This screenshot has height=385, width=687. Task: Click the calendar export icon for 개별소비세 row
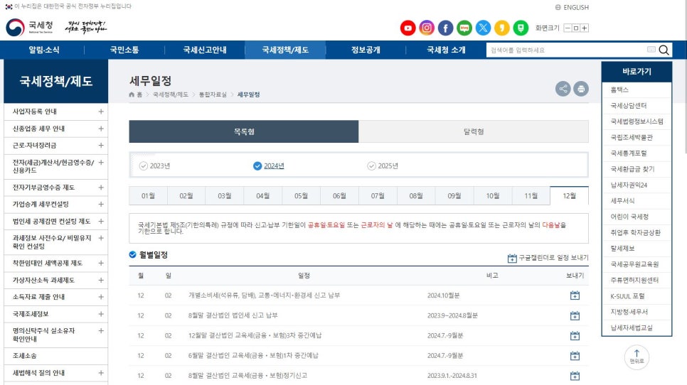(575, 295)
